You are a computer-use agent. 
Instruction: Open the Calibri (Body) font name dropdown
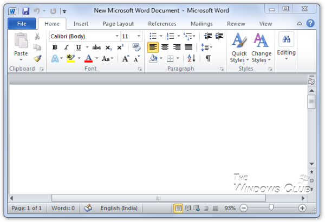coord(117,36)
